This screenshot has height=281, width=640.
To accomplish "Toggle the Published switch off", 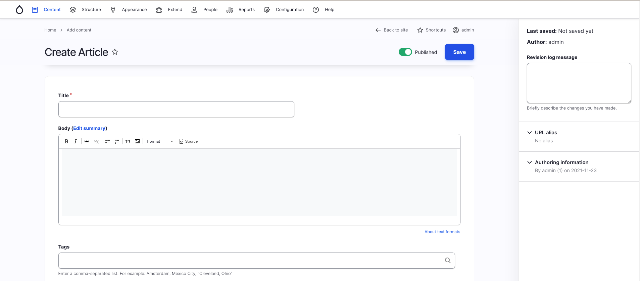I will (405, 52).
